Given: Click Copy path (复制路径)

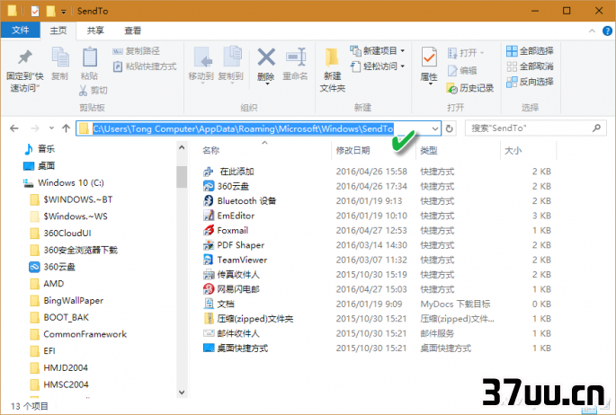Looking at the screenshot, I should [137, 51].
